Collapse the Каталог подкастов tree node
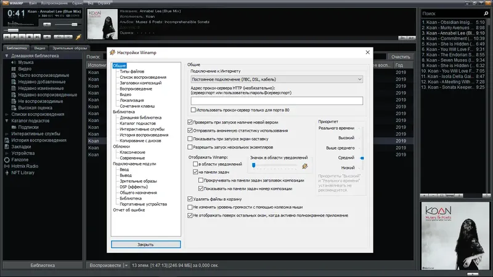493x277 pixels. click(x=6, y=121)
